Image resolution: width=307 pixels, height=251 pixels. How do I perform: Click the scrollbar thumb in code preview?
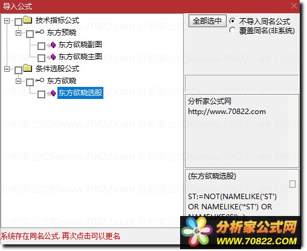292,184
